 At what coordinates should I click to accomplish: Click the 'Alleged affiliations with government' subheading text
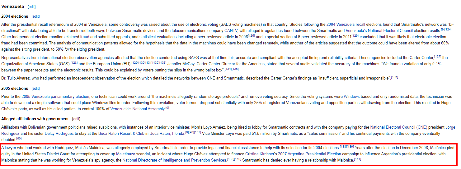coord(35,119)
